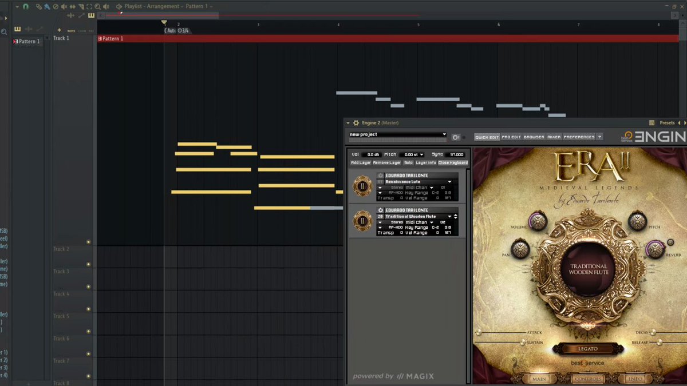Toggle the snap magnet icon in playlist toolbar
The width and height of the screenshot is (687, 386).
[x=25, y=7]
